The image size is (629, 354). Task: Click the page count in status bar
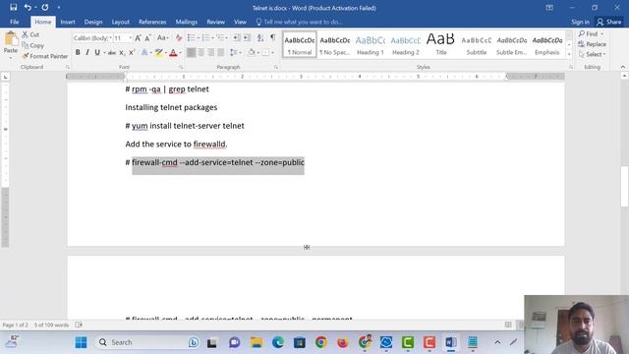pyautogui.click(x=16, y=324)
